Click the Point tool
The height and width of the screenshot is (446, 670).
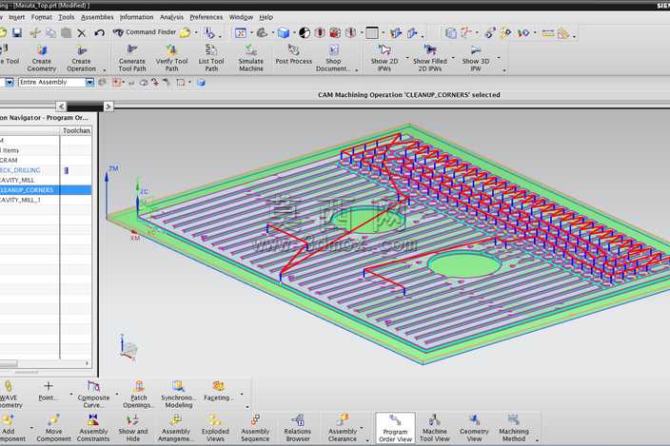pyautogui.click(x=48, y=392)
